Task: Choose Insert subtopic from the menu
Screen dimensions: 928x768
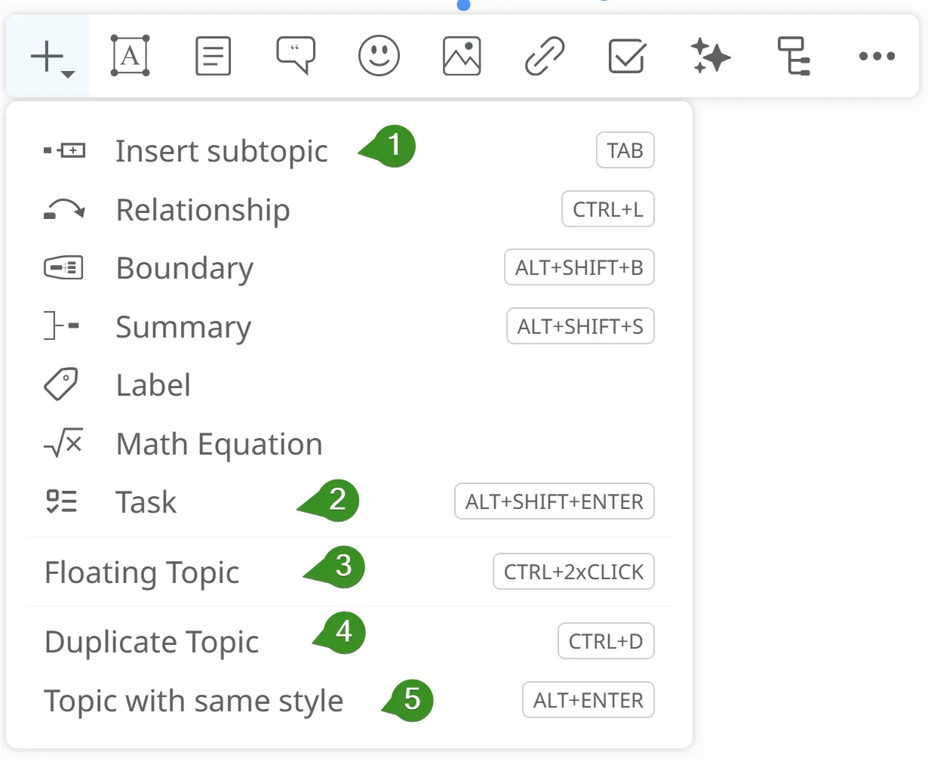Action: (x=221, y=151)
